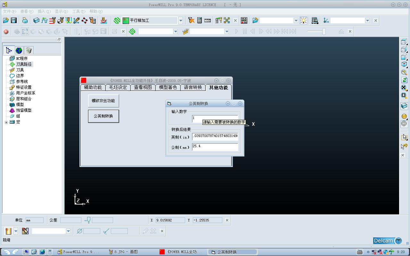
Task: Open the block definition tool
Action: [x=36, y=20]
